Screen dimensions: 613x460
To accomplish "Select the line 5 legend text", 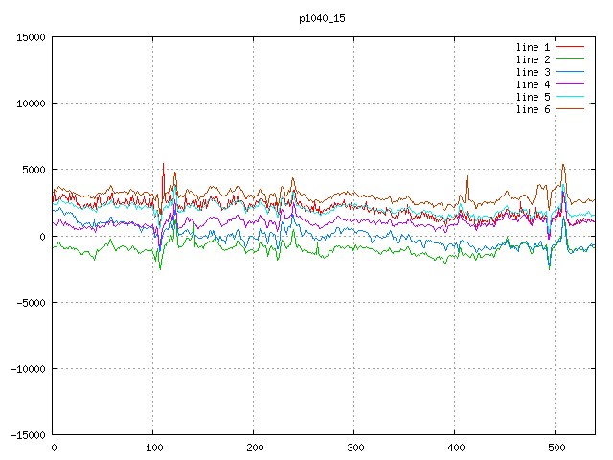I will click(534, 97).
